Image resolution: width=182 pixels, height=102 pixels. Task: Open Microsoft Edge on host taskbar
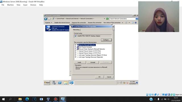[x=27, y=99]
